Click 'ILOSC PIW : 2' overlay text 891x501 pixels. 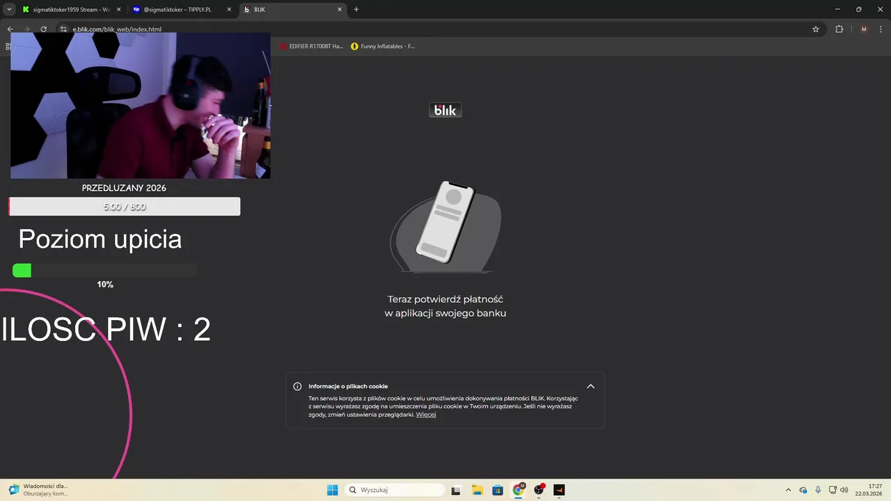pyautogui.click(x=106, y=329)
